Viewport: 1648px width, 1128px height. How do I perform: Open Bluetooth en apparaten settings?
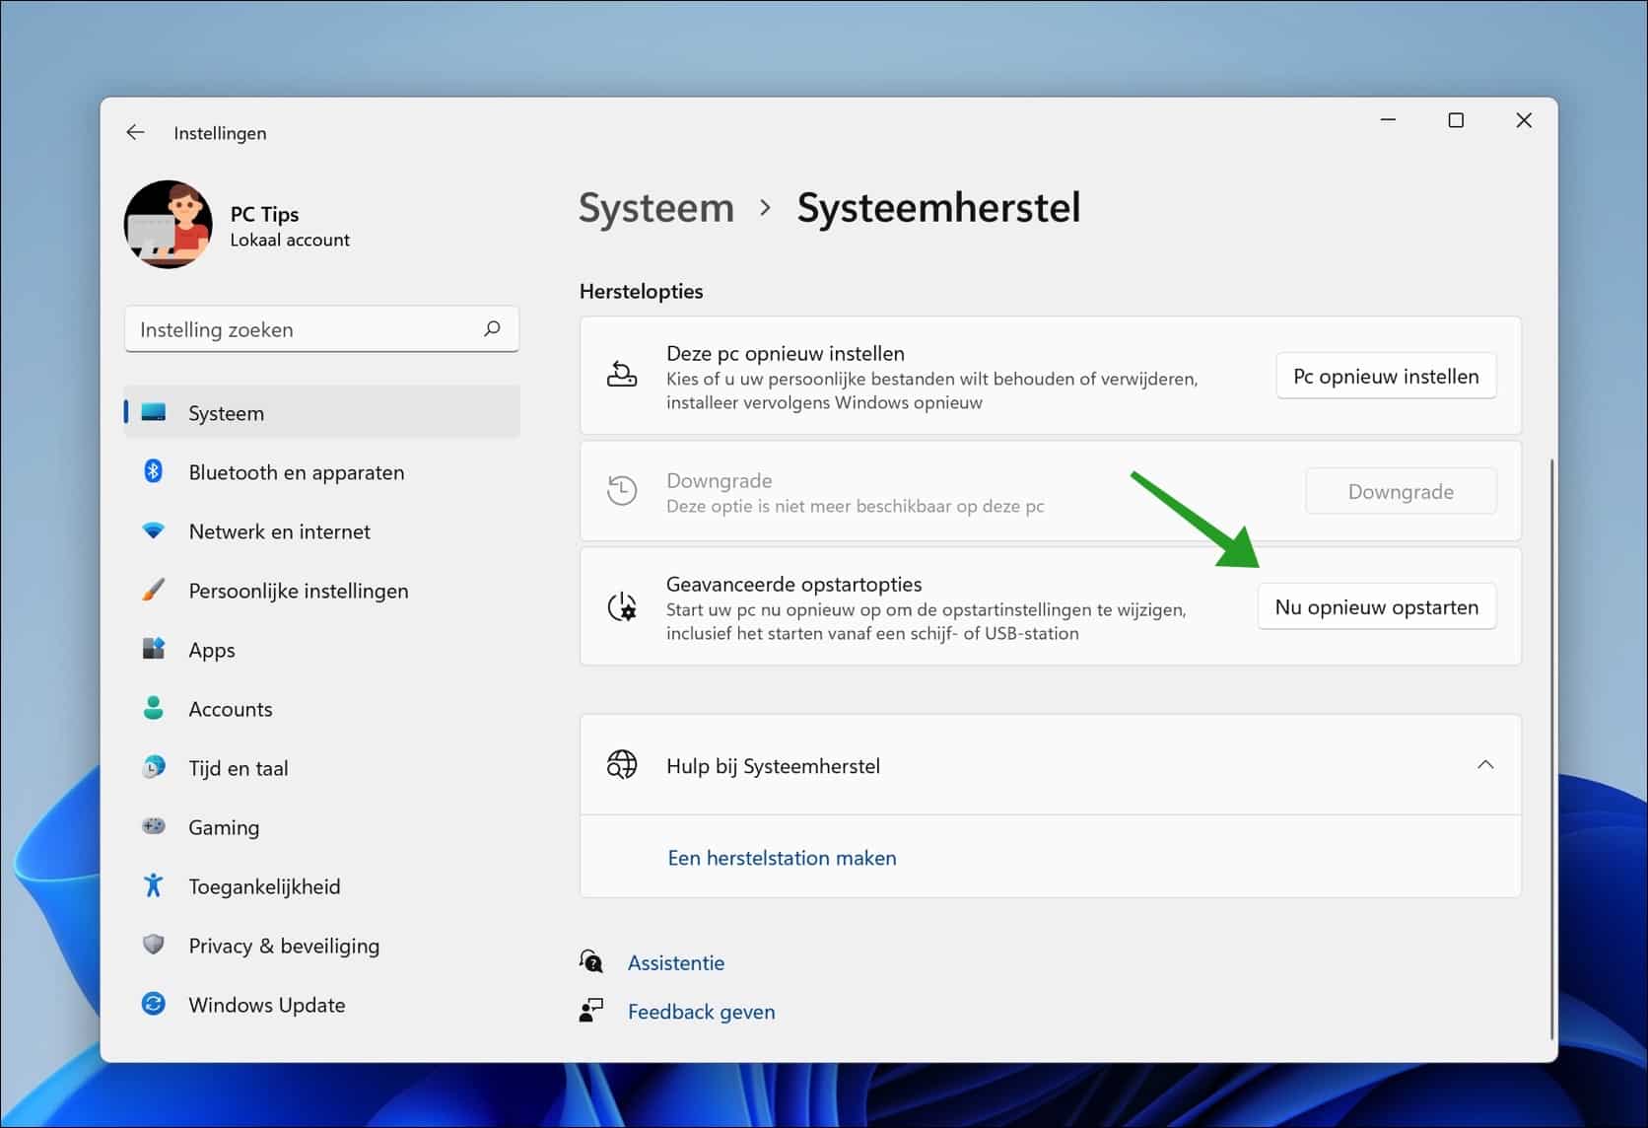[x=322, y=471]
